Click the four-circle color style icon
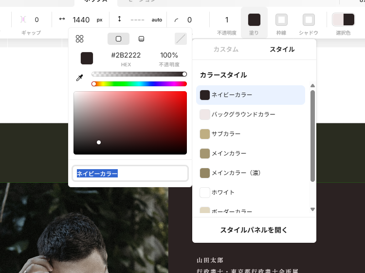 pyautogui.click(x=80, y=39)
